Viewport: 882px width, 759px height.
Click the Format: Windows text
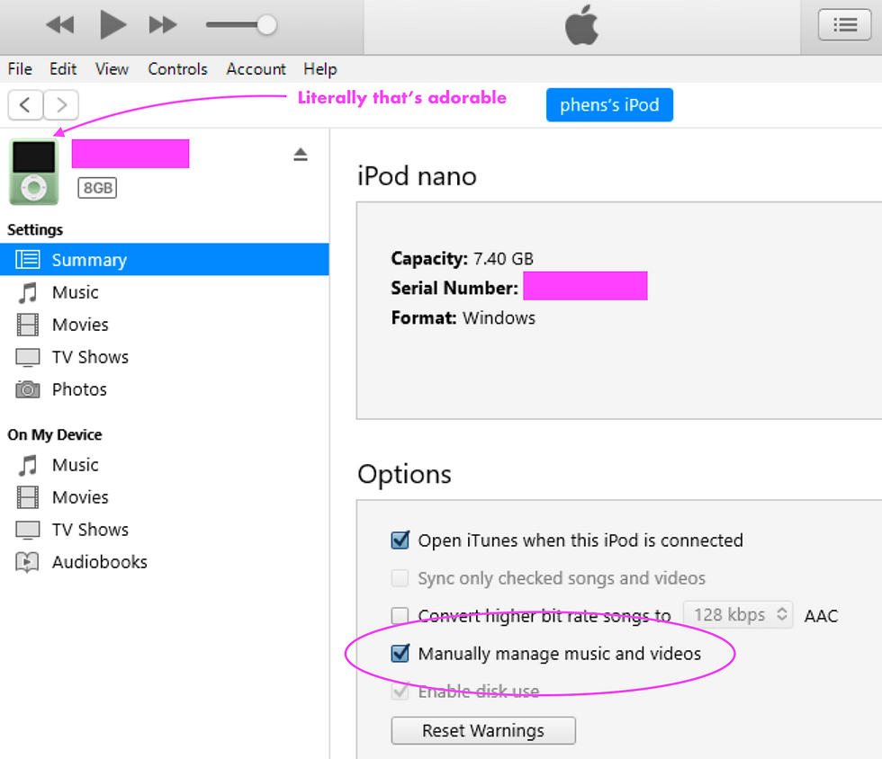pos(463,318)
